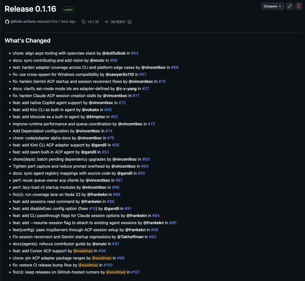305x281 pixels.
Task: Open pull request #73
Action: coord(151,124)
